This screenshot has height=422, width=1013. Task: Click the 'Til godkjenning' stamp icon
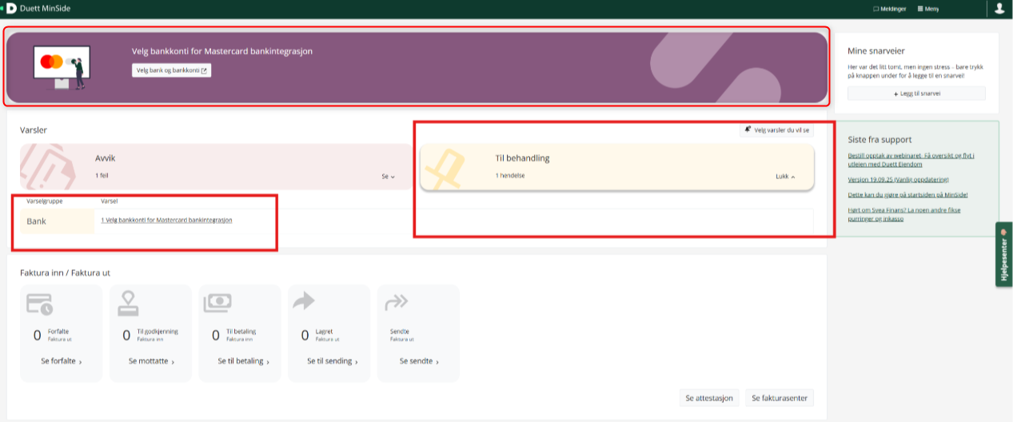129,304
